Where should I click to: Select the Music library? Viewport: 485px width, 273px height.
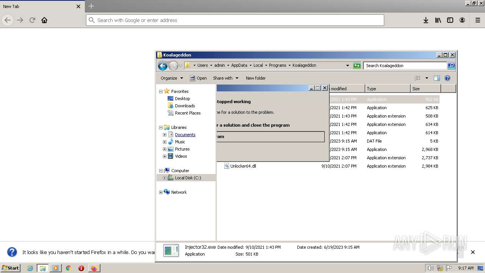pyautogui.click(x=180, y=142)
